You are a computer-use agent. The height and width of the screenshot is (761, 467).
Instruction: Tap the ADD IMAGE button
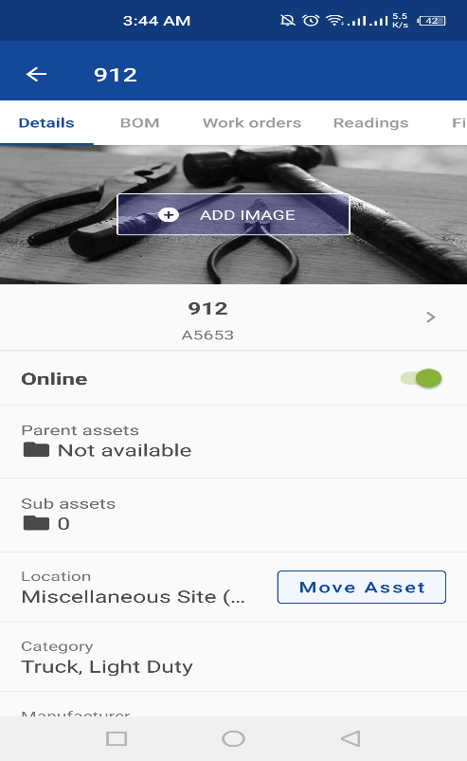[x=233, y=214]
